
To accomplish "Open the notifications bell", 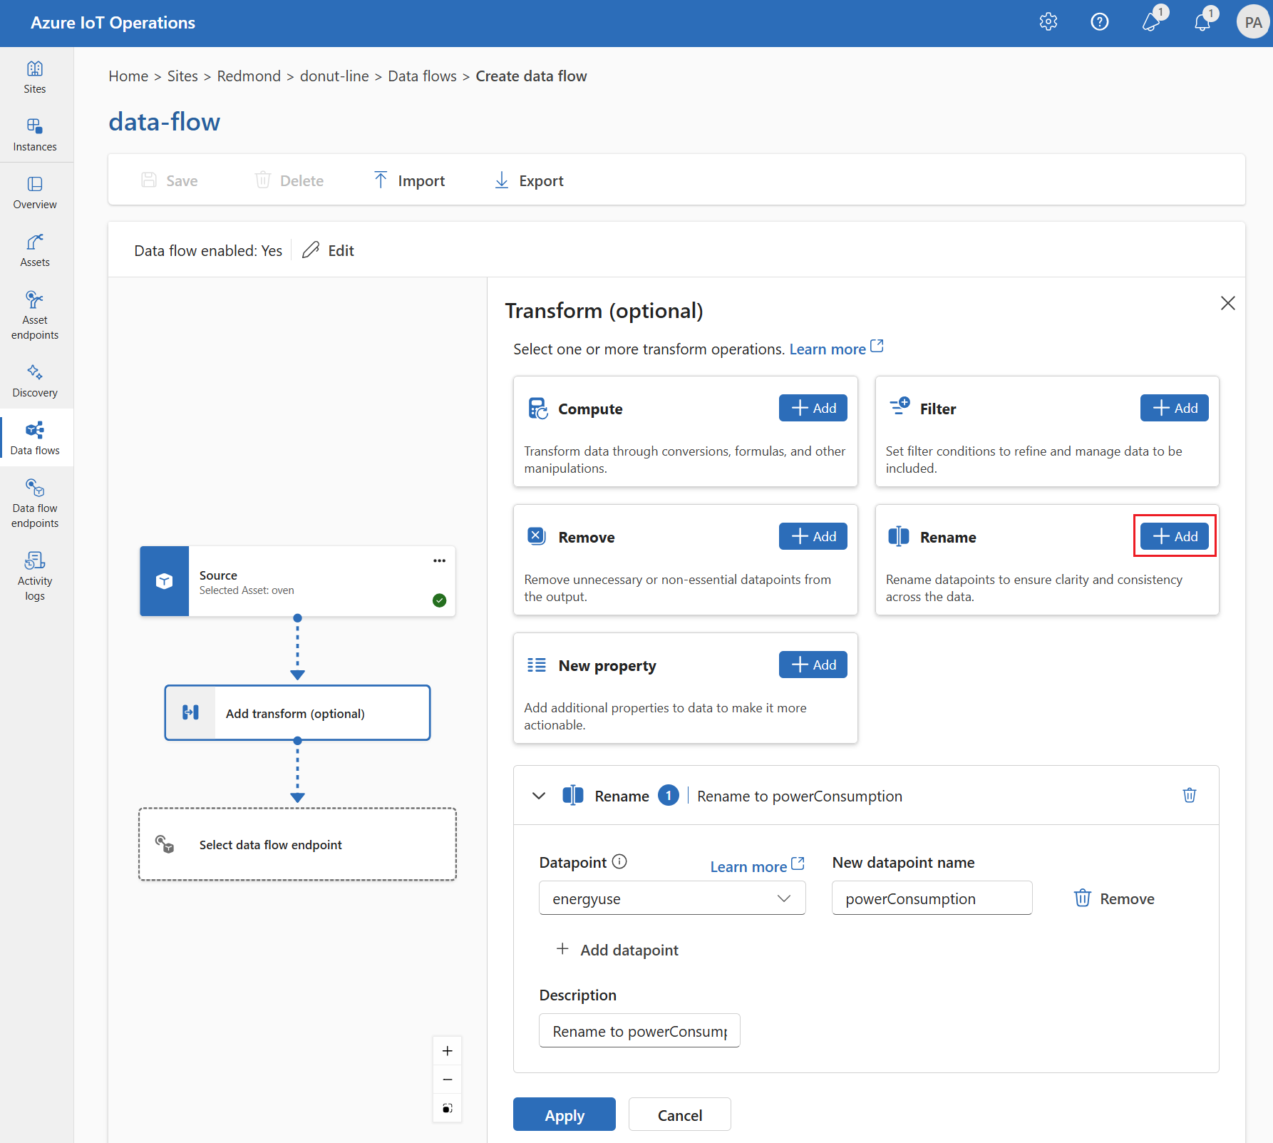I will [x=1202, y=21].
